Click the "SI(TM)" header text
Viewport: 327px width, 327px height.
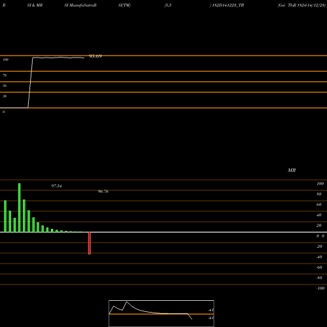click(124, 5)
